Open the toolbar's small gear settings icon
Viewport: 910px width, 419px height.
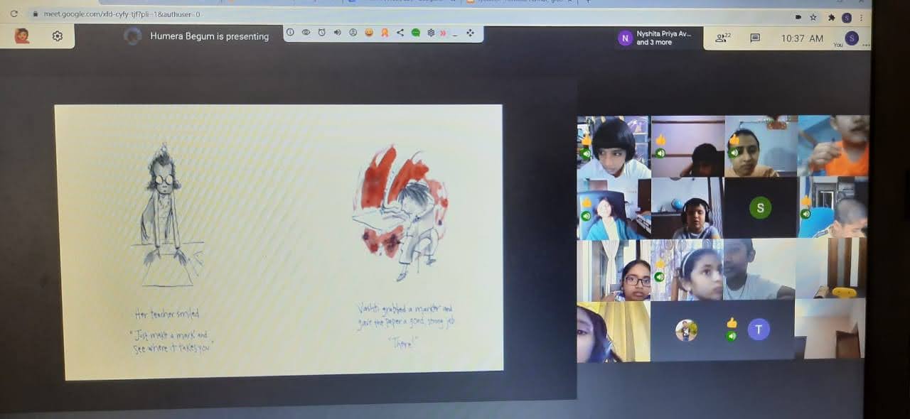tap(431, 33)
